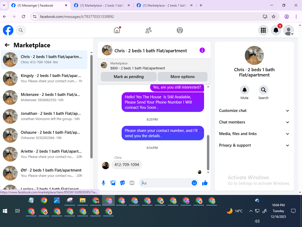302x227 pixels.
Task: Open the notifications bell icon
Action: coord(276,30)
